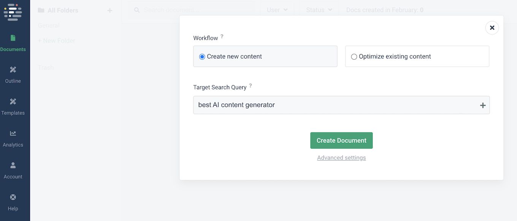Viewport: 517px width, 221px height.
Task: Open the Account page
Action: 13,170
